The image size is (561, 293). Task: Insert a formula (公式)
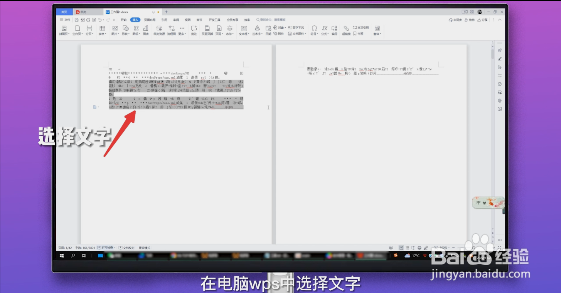(325, 30)
